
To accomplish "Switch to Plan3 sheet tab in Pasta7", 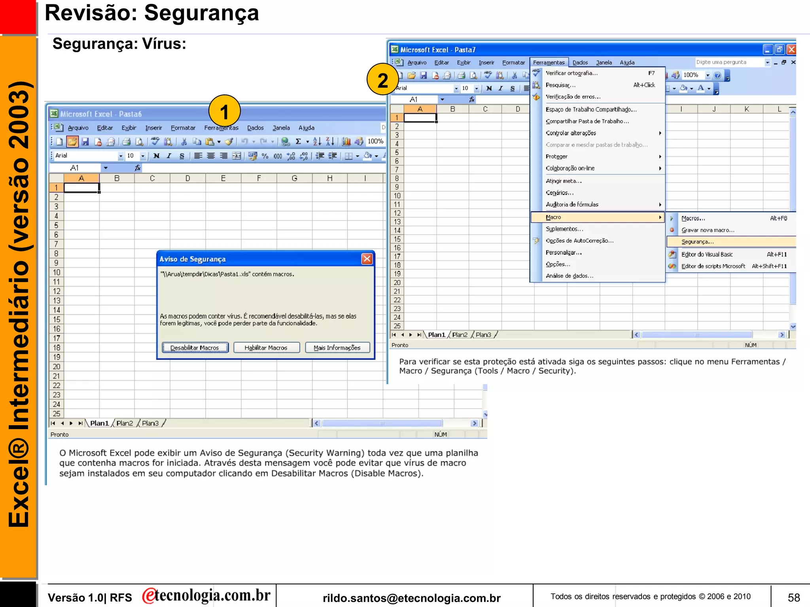I will point(483,335).
